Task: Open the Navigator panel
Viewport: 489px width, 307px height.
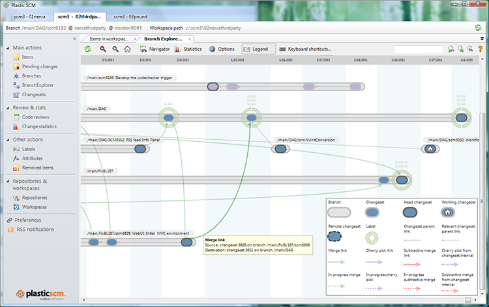Action: coord(155,49)
